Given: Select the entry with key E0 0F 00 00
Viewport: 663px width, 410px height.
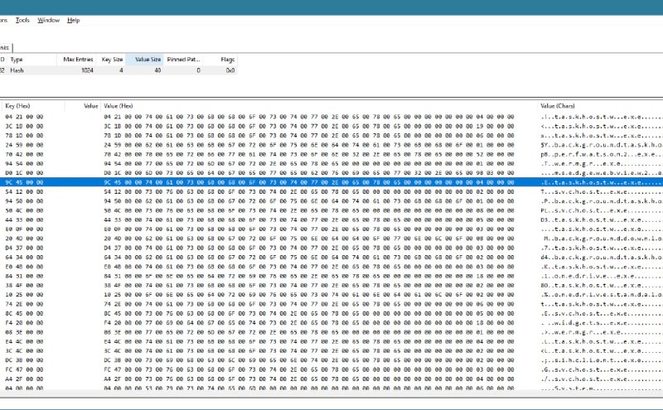Looking at the screenshot, I should [x=24, y=229].
